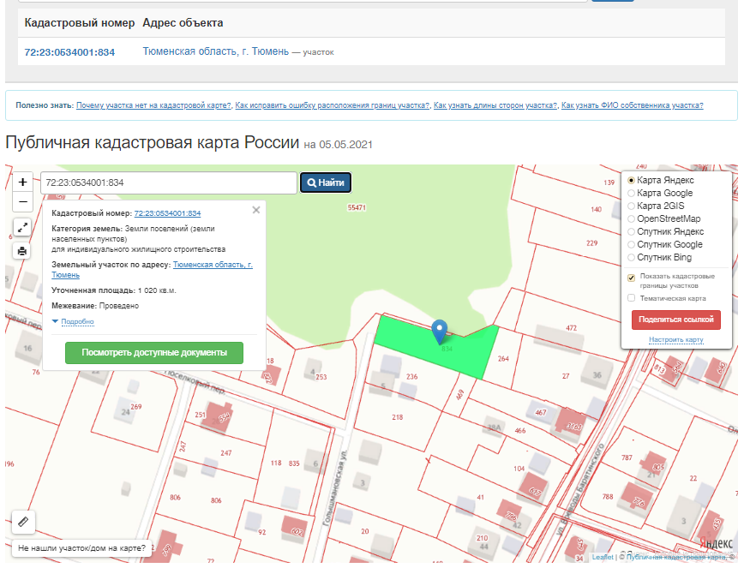744x568 pixels.
Task: Click parcel labeled 229 on map
Action: 591,243
